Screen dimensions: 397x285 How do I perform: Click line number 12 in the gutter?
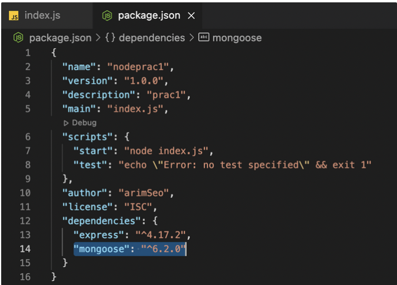tap(25, 221)
